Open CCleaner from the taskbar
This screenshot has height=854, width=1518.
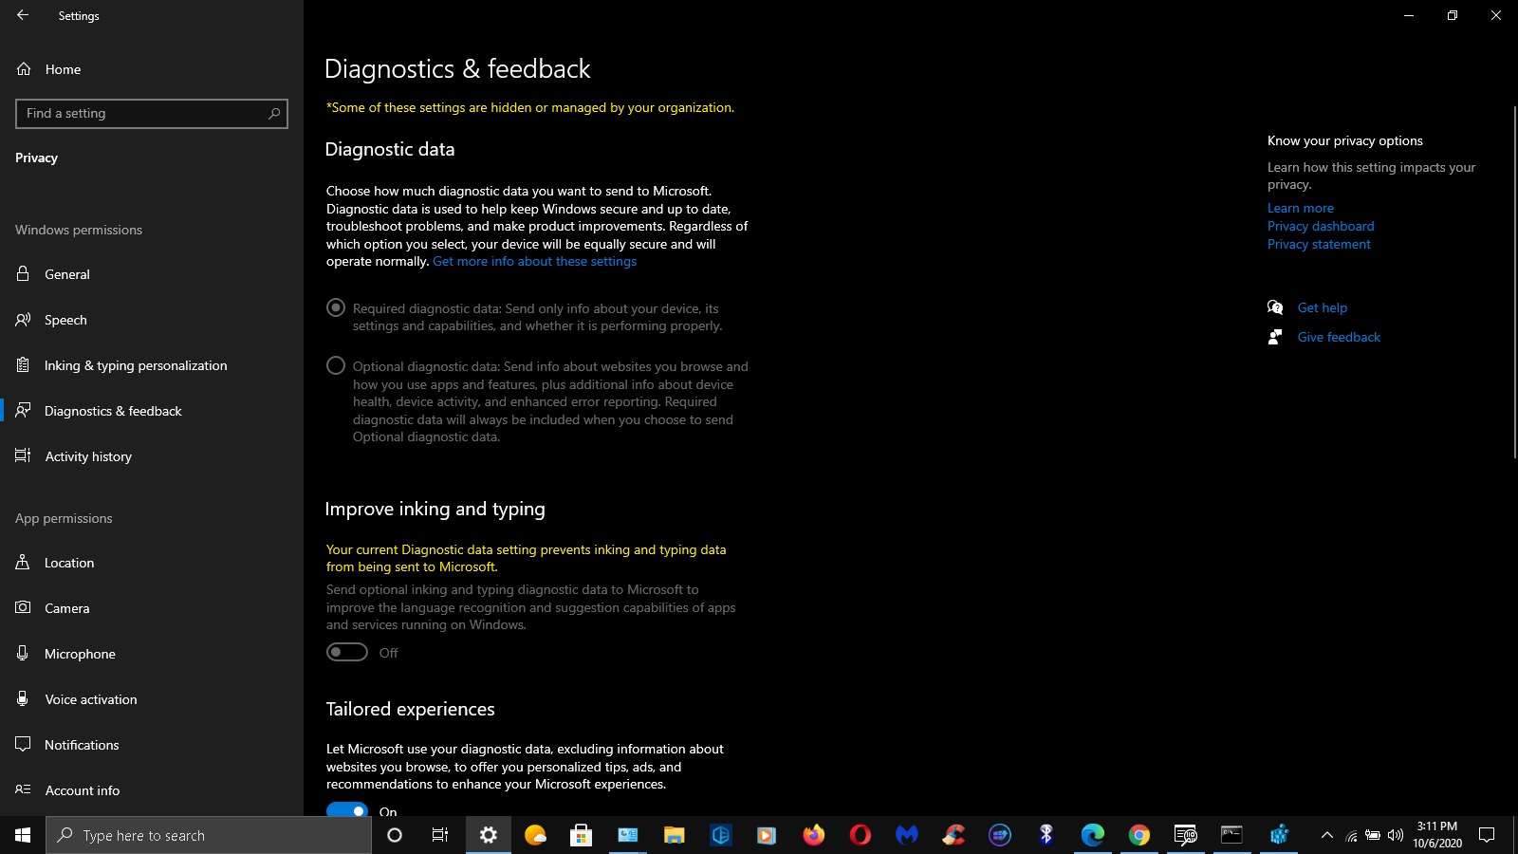[953, 835]
